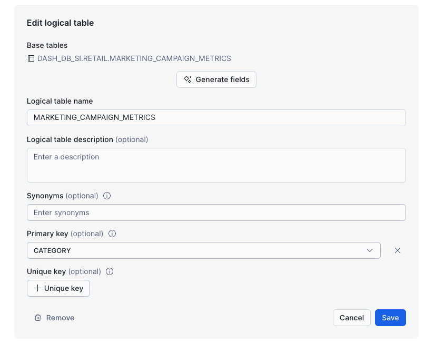Screen dimensions: 425x344
Task: Click the 'Logical table description' label
Action: [x=70, y=139]
